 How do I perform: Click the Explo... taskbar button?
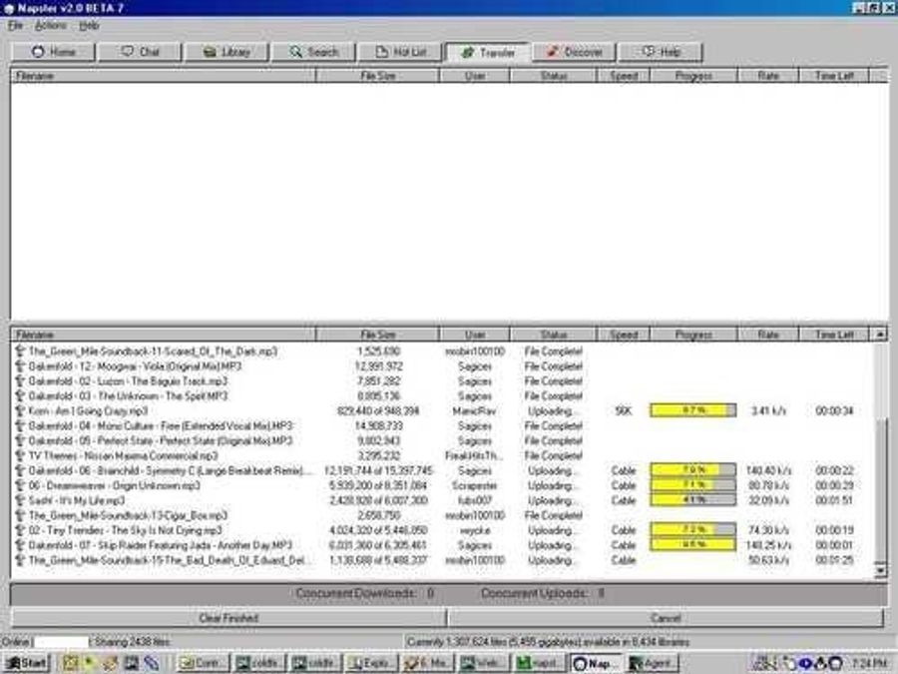point(370,663)
